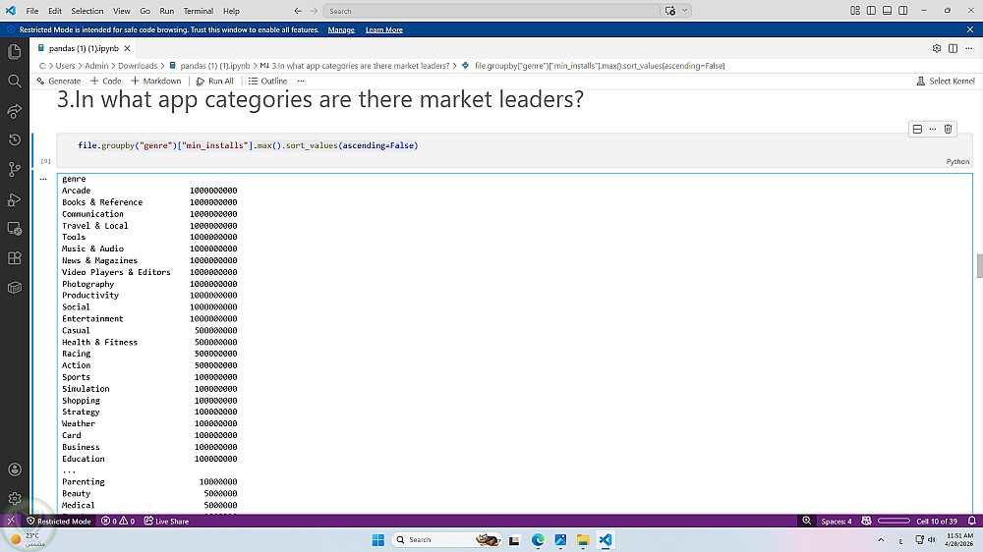983x552 pixels.
Task: Open the package/container icon in activity bar
Action: (x=15, y=288)
